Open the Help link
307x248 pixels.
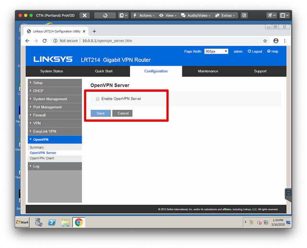pos(273,51)
